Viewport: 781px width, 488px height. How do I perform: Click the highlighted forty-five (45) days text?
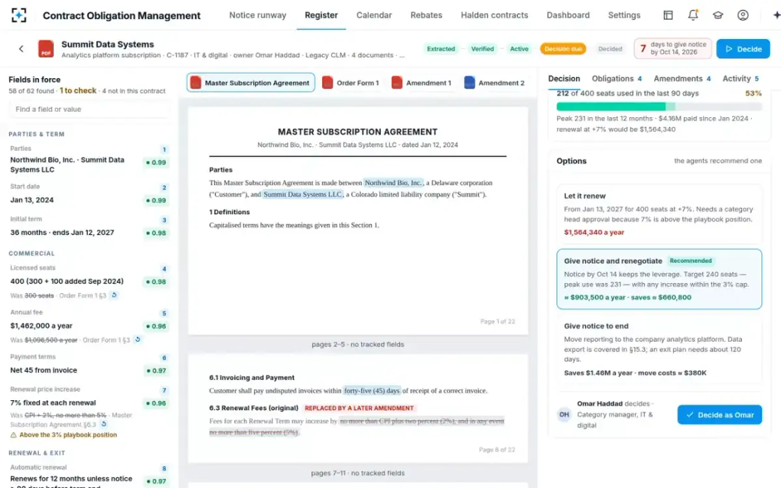coord(372,390)
